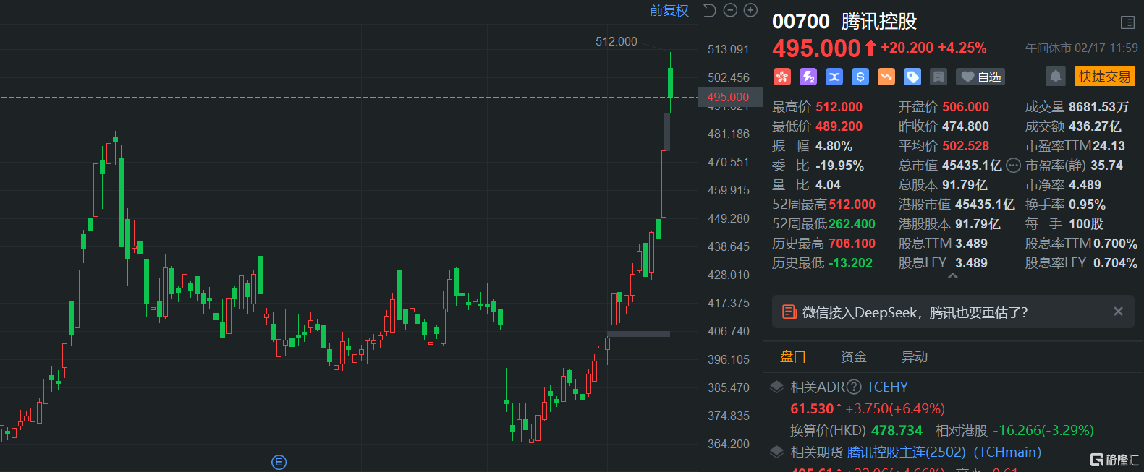Click the question mark next to 相关ADR
The image size is (1144, 472).
point(854,387)
